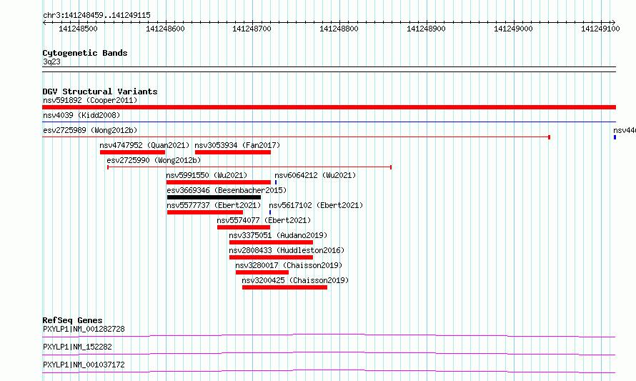This screenshot has height=381, width=636.
Task: Click the nsv2808433 (Huddleston2016) red bar
Action: tap(271, 257)
